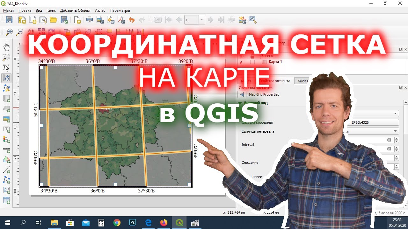408x229 pixels.
Task: Save the project with the floppy disk icon
Action: (9, 20)
